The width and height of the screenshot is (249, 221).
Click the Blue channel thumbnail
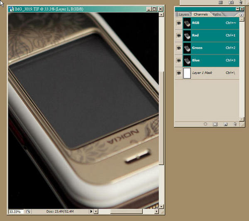(x=187, y=60)
